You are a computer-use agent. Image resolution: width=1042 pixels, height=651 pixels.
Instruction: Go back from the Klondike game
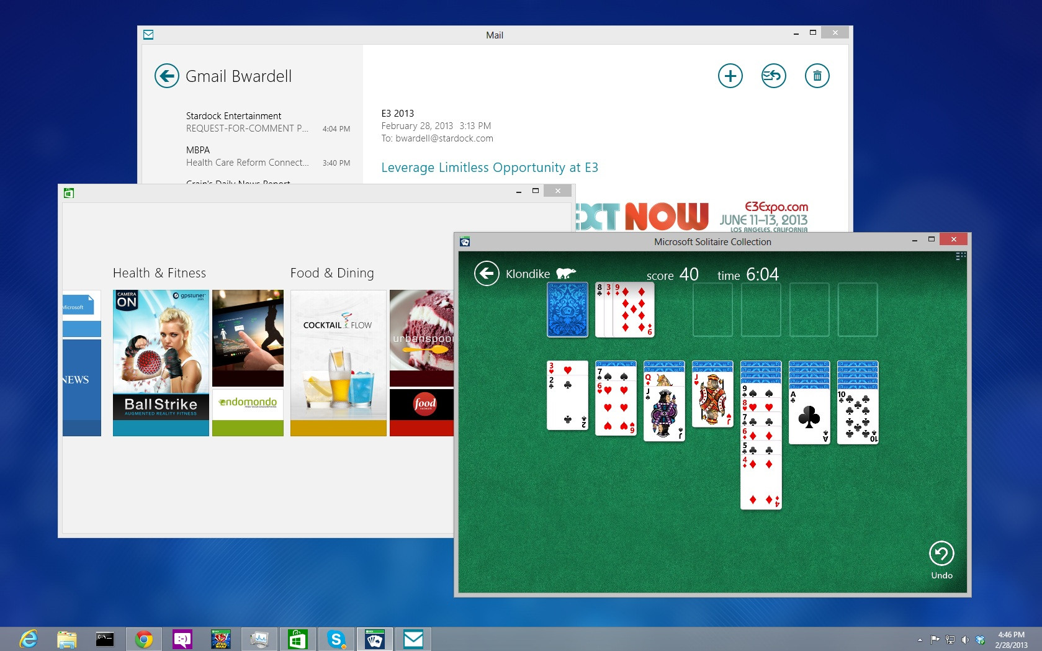point(487,273)
